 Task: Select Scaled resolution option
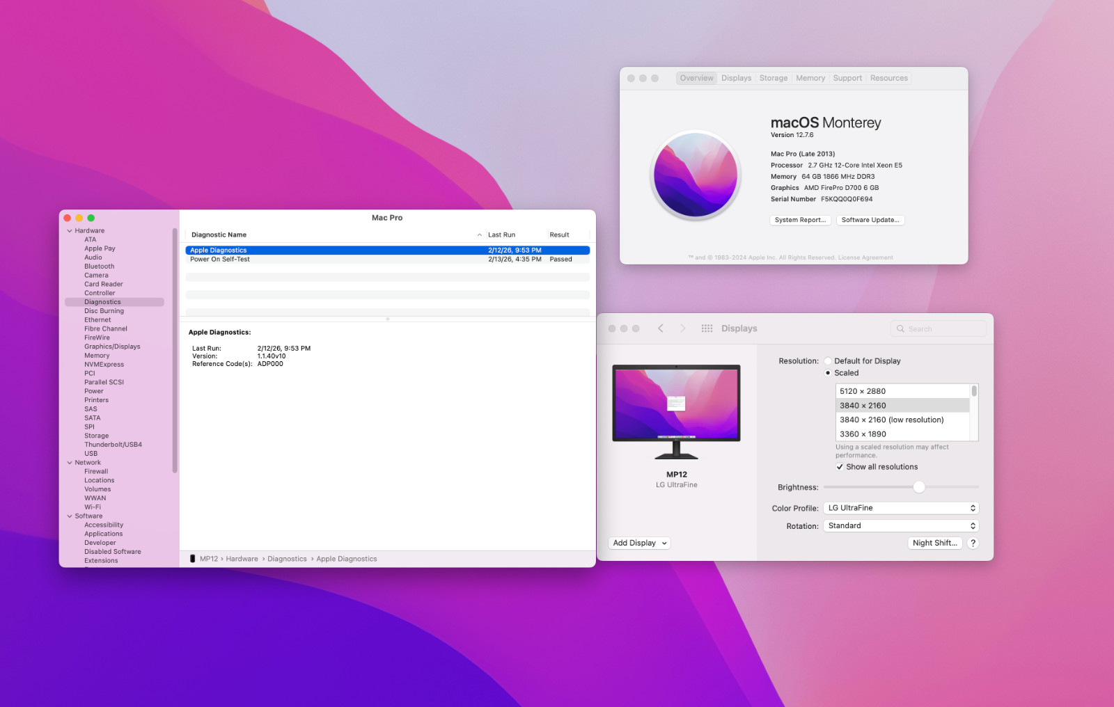tap(828, 373)
